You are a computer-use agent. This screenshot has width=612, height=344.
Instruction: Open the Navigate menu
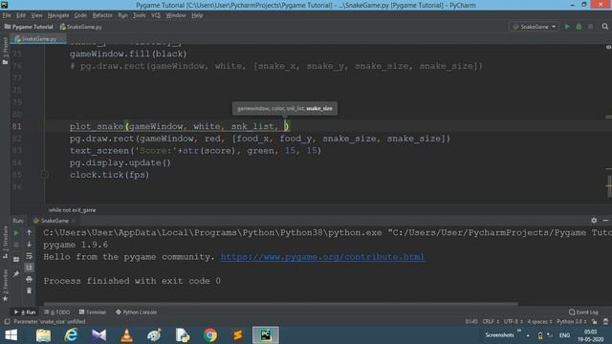[x=58, y=15]
